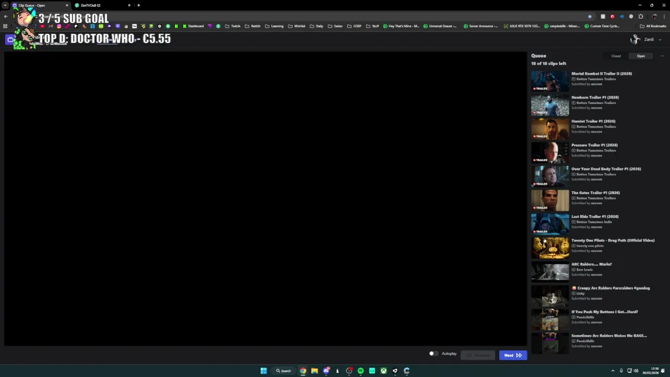The width and height of the screenshot is (670, 377).
Task: Open the Twitch bookmarks folder
Action: [232, 26]
